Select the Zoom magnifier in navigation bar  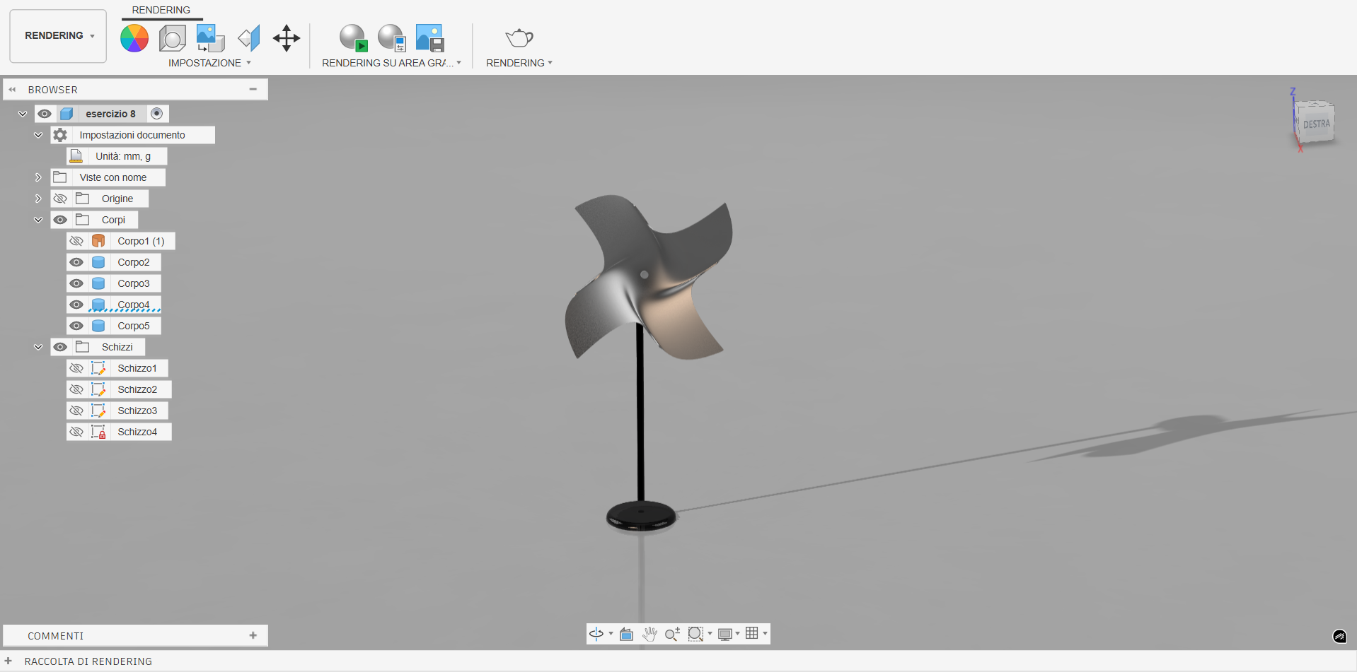(x=671, y=634)
